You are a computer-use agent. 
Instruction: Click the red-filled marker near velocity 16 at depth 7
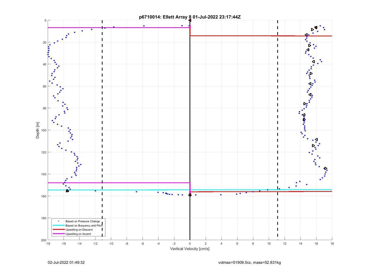316,27
